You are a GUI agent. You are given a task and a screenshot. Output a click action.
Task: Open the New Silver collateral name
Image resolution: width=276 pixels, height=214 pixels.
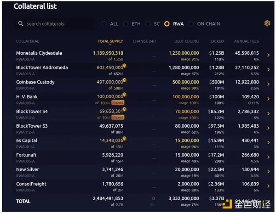pyautogui.click(x=28, y=169)
